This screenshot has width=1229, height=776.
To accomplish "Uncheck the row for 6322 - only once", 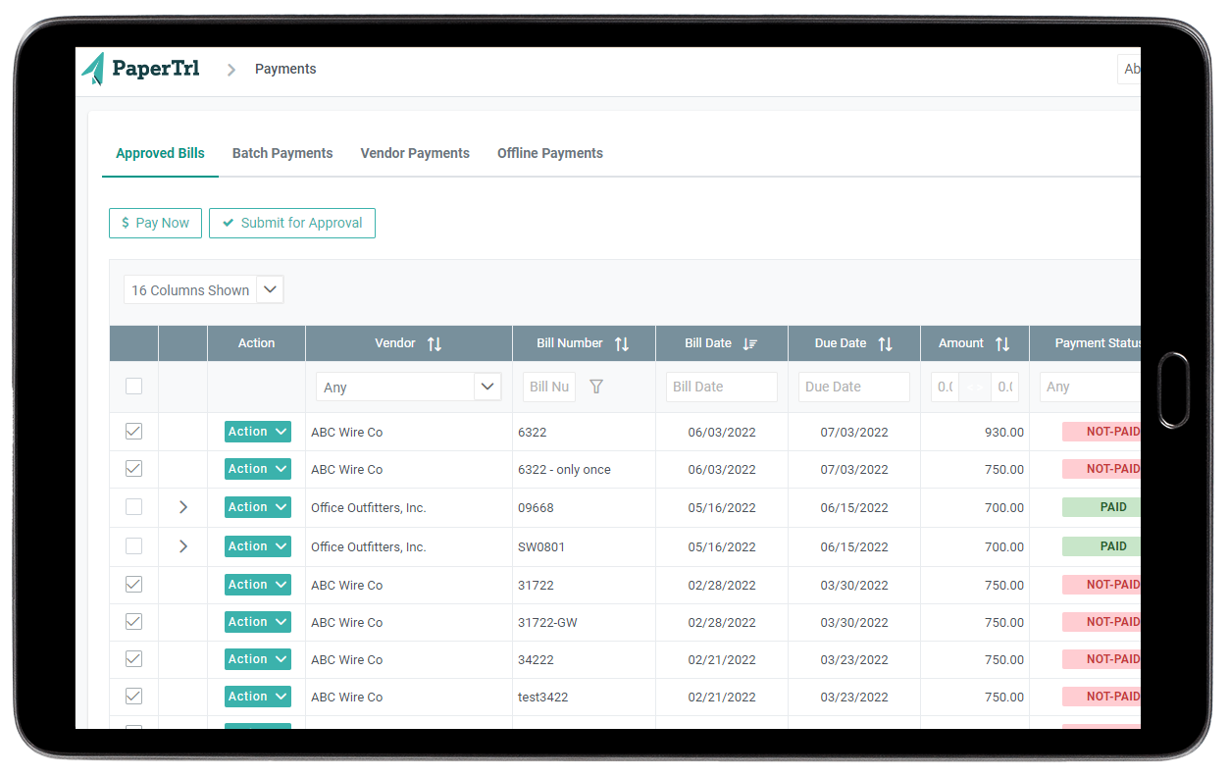I will point(134,469).
